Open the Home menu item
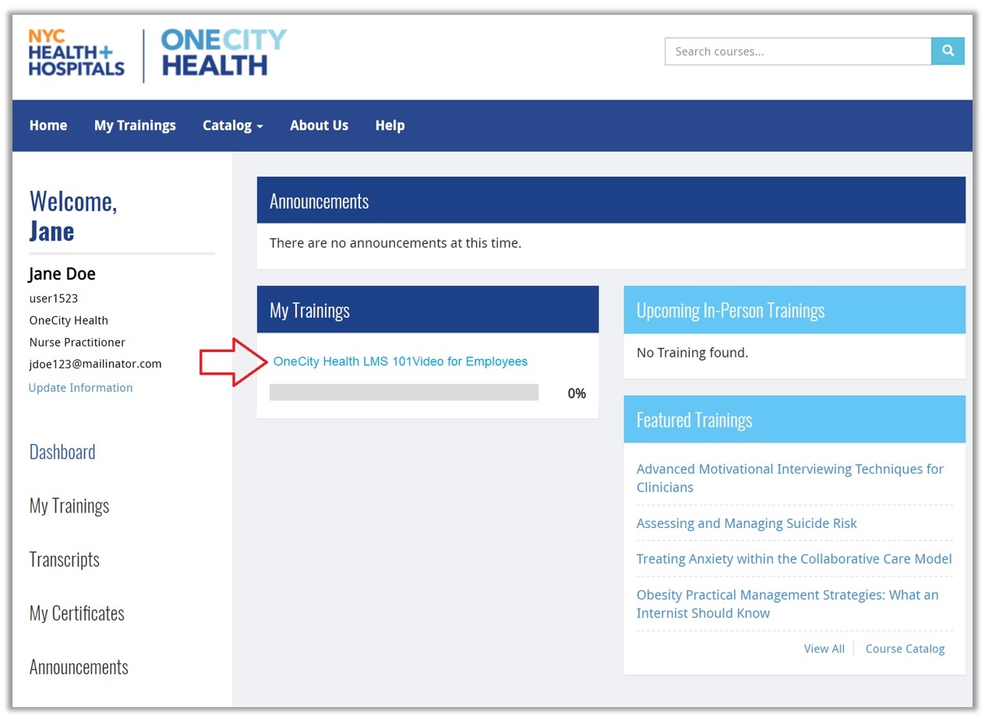This screenshot has height=718, width=985. [48, 125]
